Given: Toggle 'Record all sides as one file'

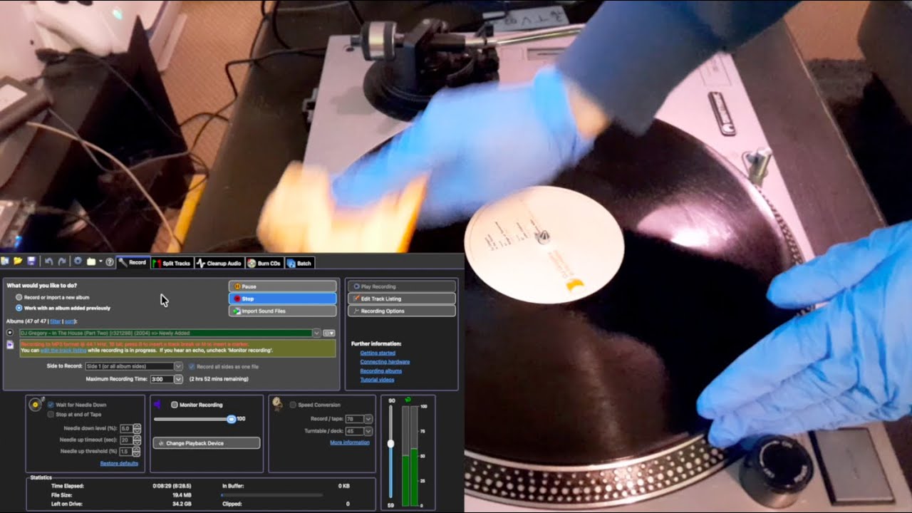Looking at the screenshot, I should click(192, 366).
